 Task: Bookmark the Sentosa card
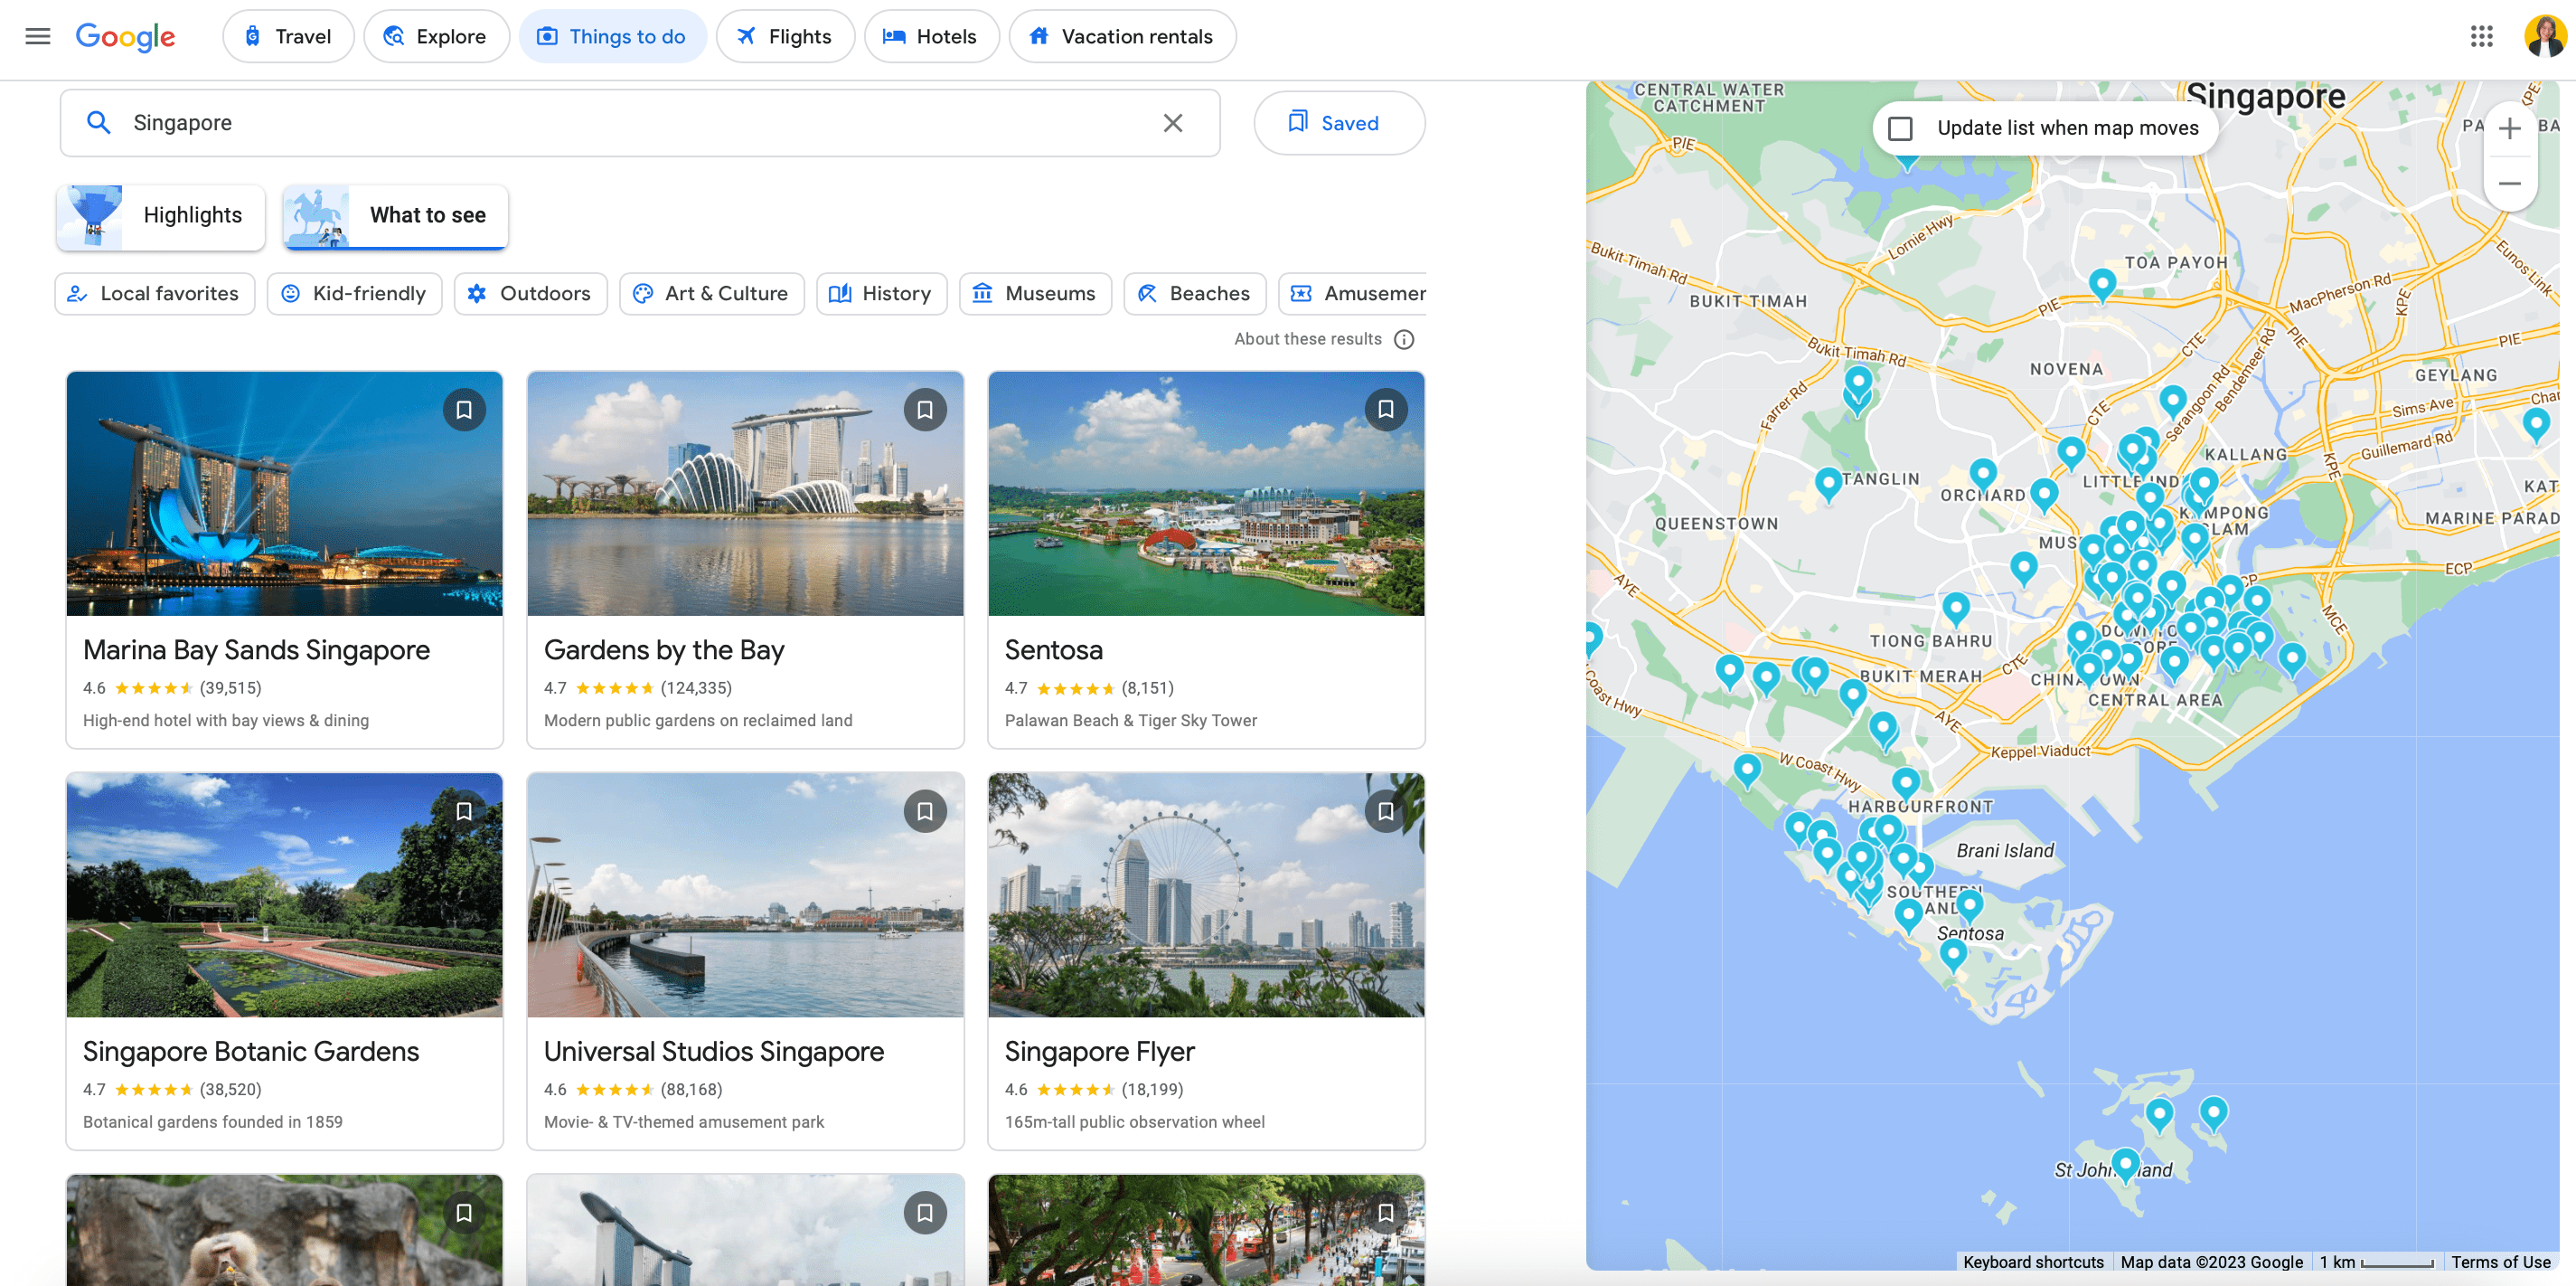click(x=1386, y=410)
